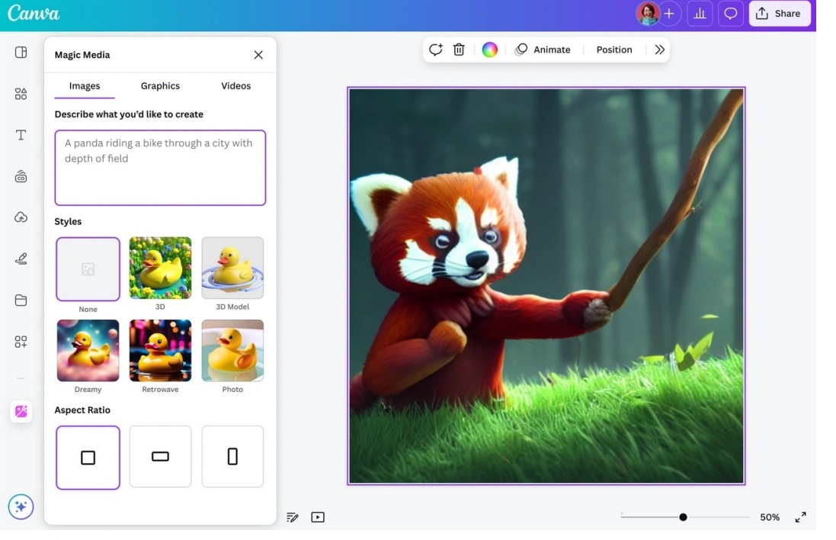Switch to the Videos tab

(235, 86)
